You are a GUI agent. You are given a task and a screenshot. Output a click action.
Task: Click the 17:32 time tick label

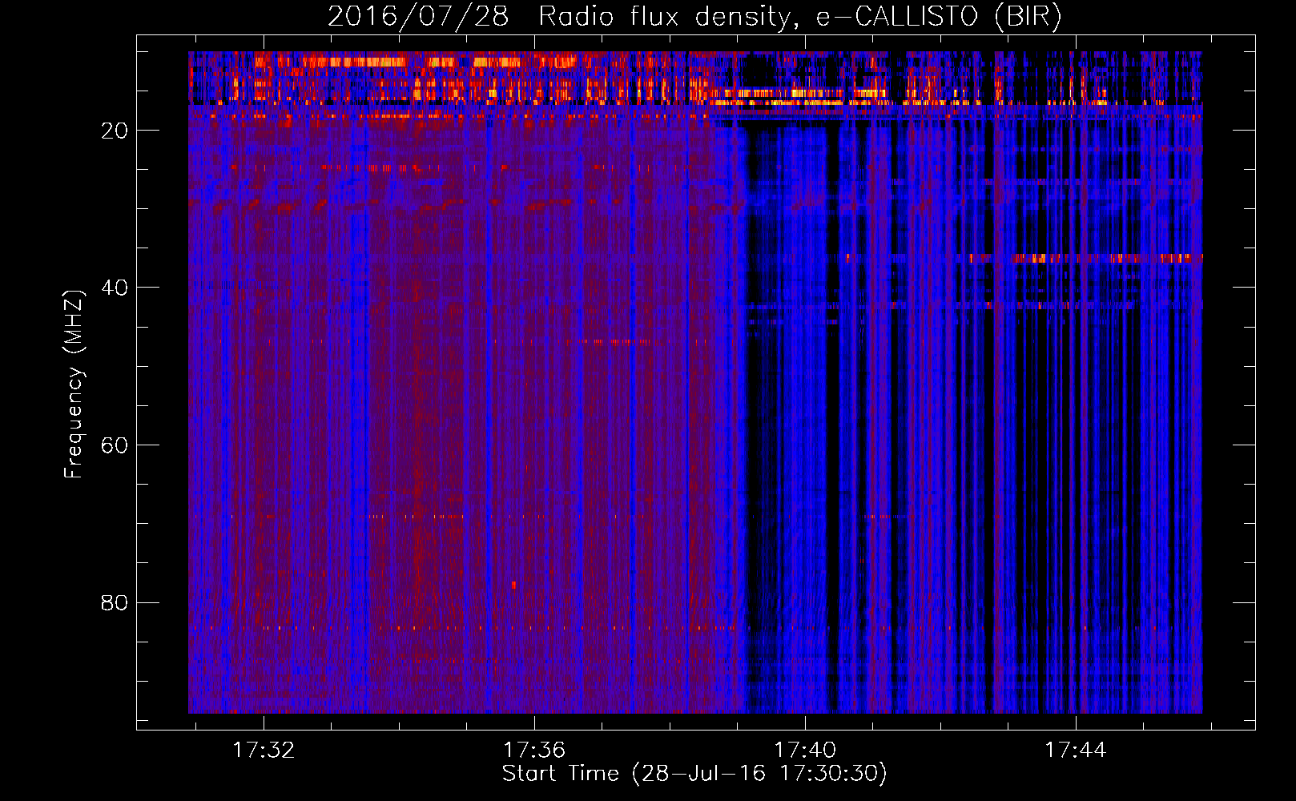coord(264,750)
